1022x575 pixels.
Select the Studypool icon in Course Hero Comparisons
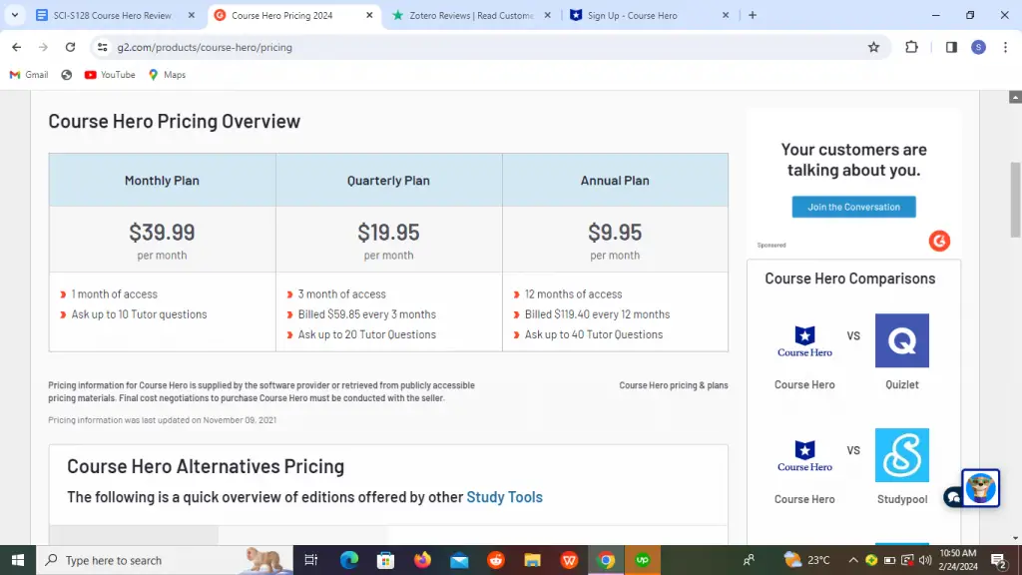[901, 455]
